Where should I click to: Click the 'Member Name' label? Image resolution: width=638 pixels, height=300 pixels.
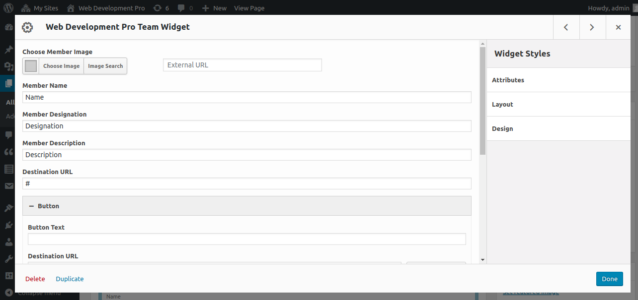pos(45,85)
